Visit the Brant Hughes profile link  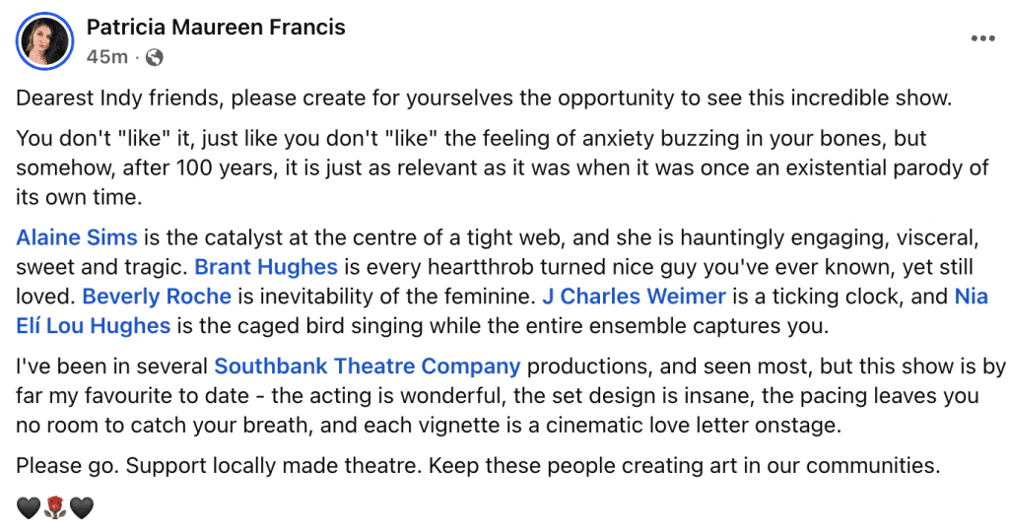coord(266,267)
